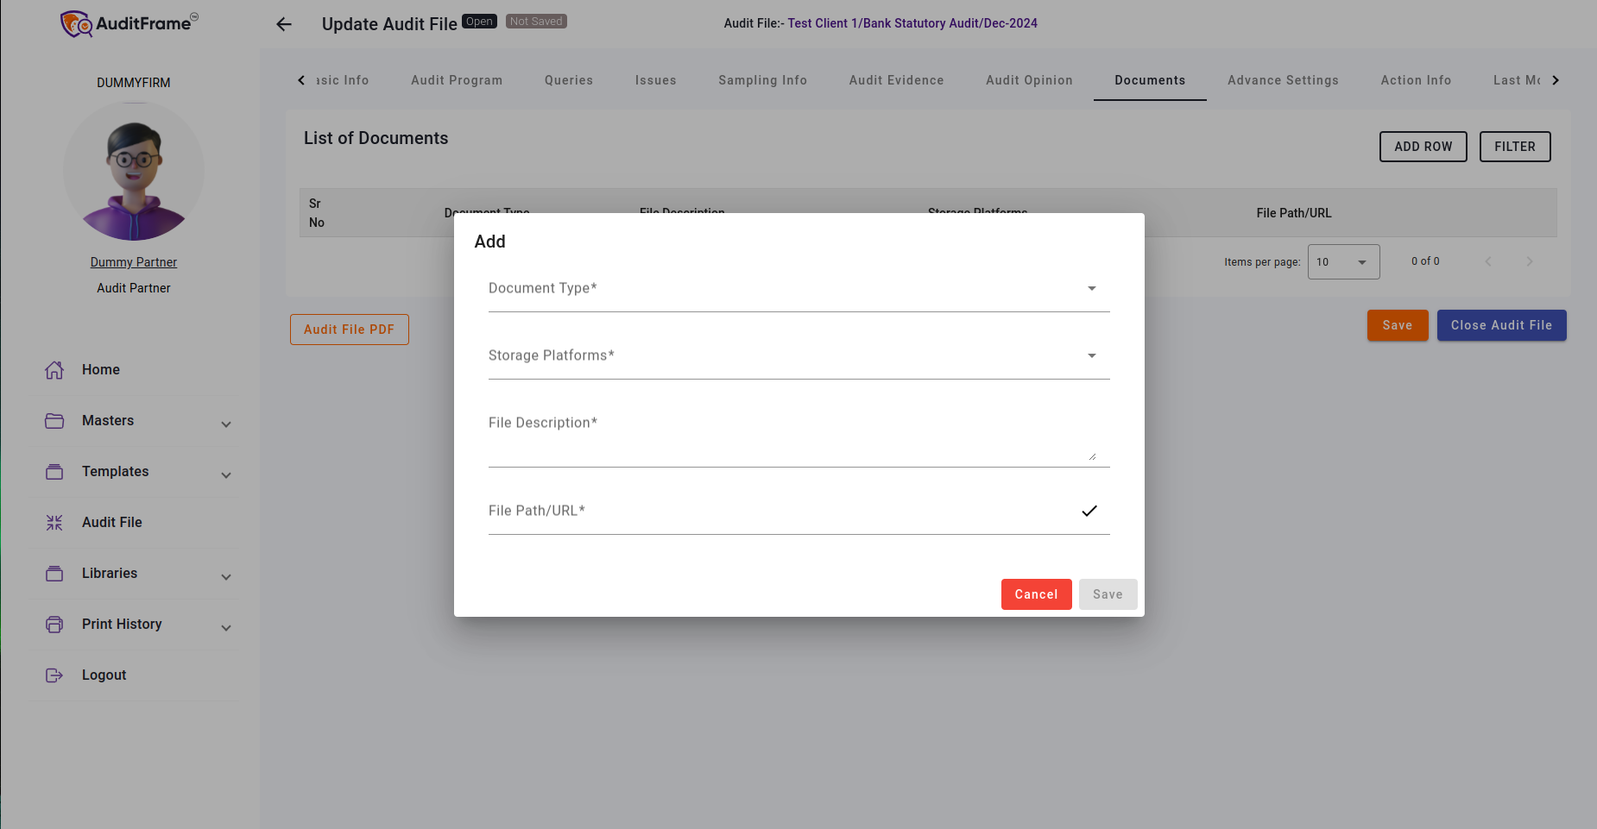
Task: Click the AuditFrame logo
Action: point(129,23)
